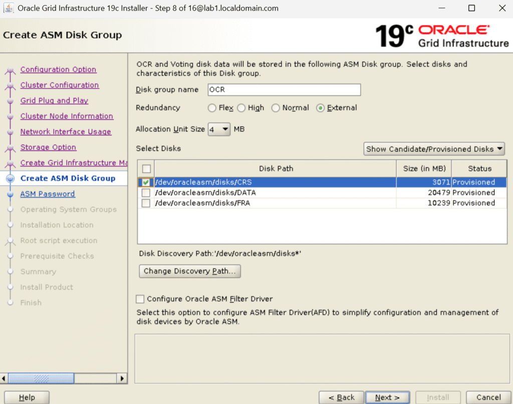Click the Help button
The image size is (513, 404).
27,397
